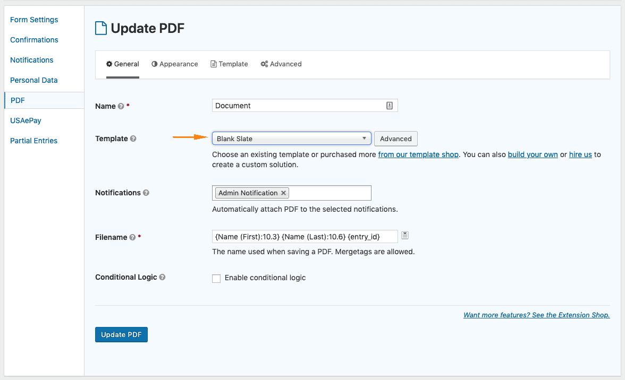Follow the 'from our template shop' link
625x380 pixels.
[x=418, y=154]
